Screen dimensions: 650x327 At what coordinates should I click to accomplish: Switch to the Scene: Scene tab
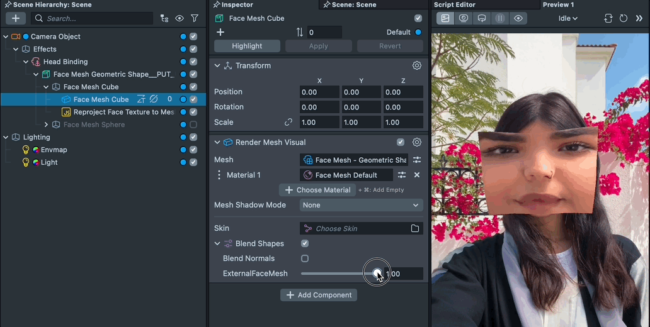(353, 4)
